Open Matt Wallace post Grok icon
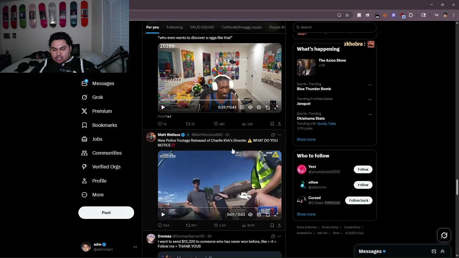459x258 pixels. pos(273,135)
